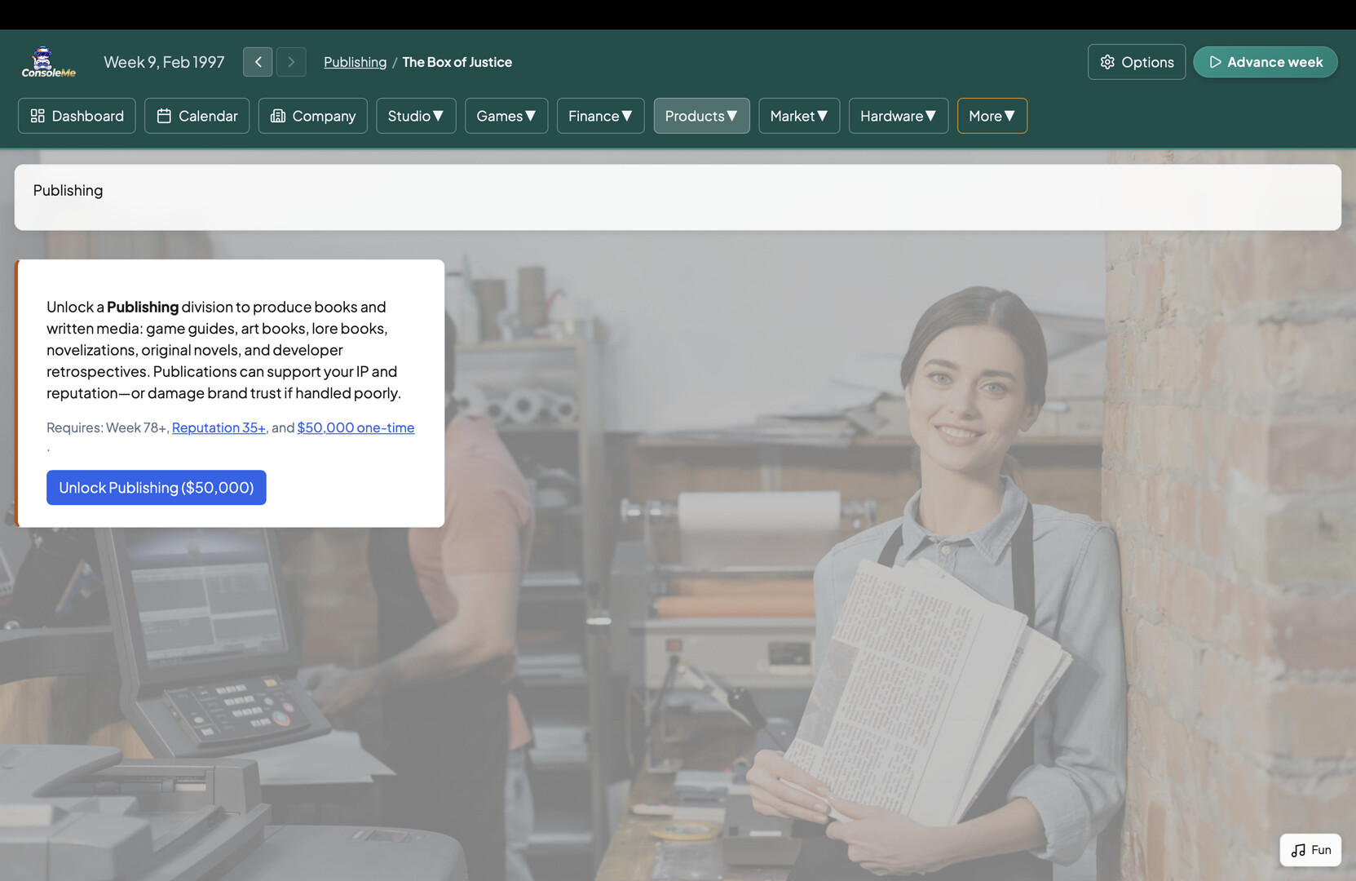Click the ConsoleMe logo icon

pos(48,62)
